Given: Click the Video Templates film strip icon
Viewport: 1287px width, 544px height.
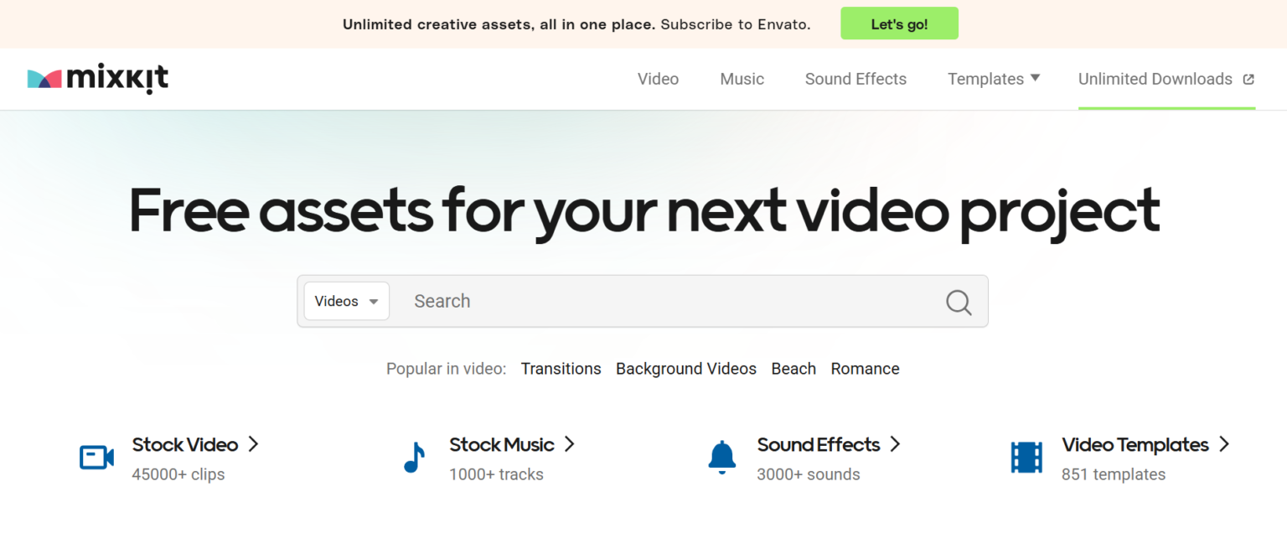Looking at the screenshot, I should [x=1026, y=458].
